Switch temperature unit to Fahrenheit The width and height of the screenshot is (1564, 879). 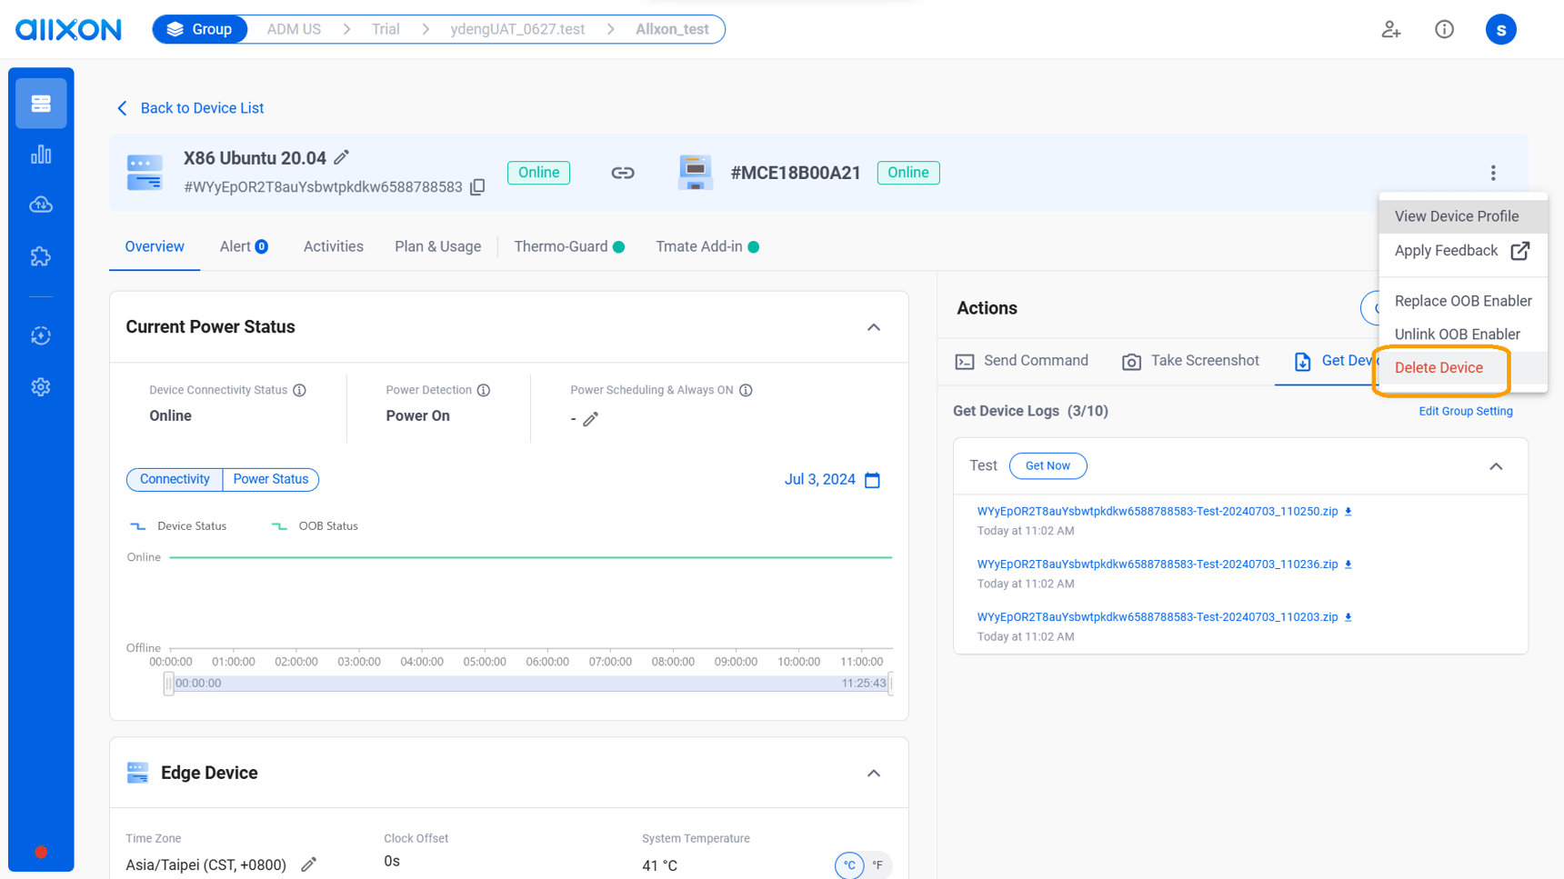click(x=877, y=865)
